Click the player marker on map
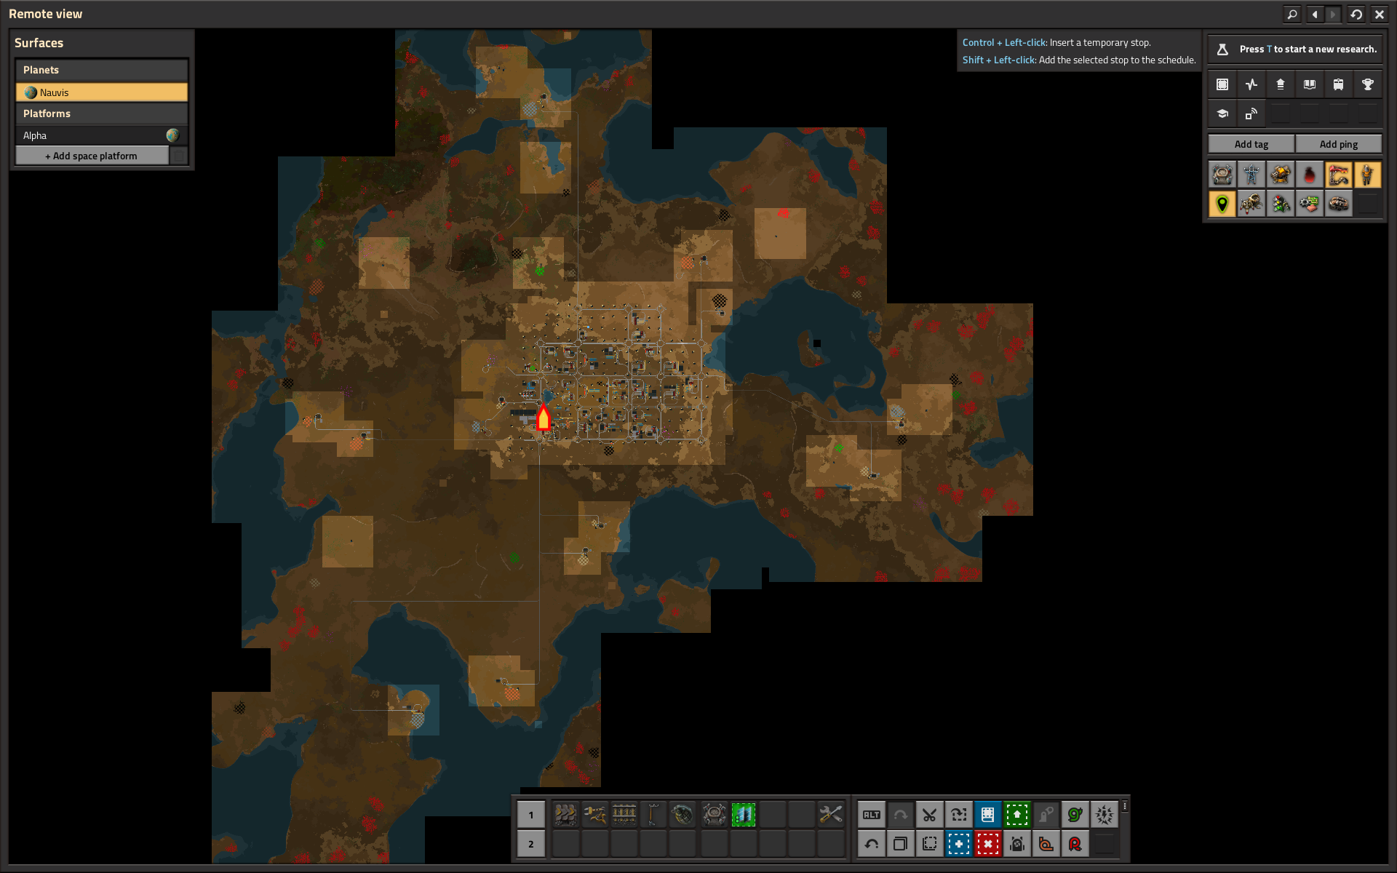 [544, 417]
